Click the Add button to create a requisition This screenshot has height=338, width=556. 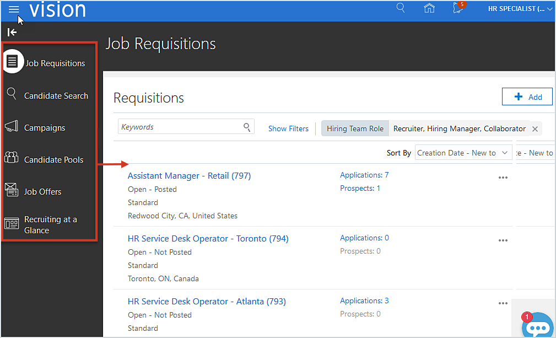527,96
